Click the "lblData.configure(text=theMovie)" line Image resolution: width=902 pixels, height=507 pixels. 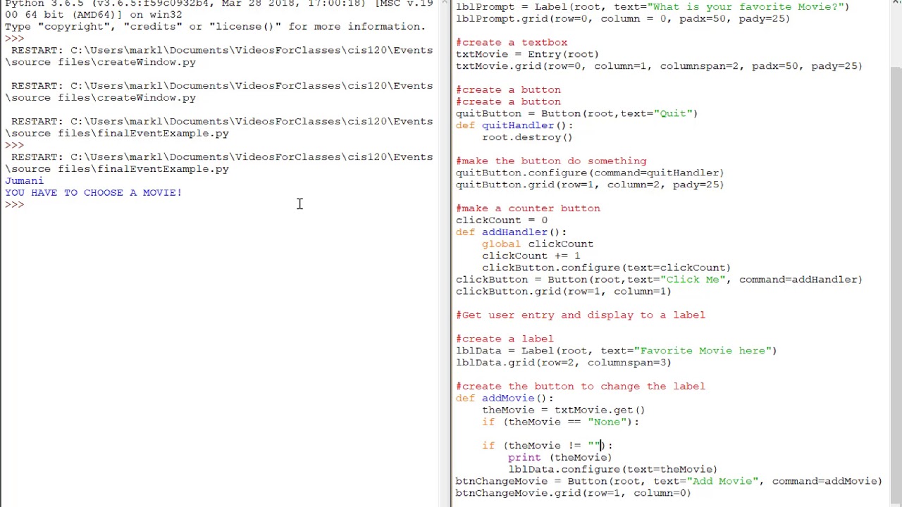[x=613, y=469]
